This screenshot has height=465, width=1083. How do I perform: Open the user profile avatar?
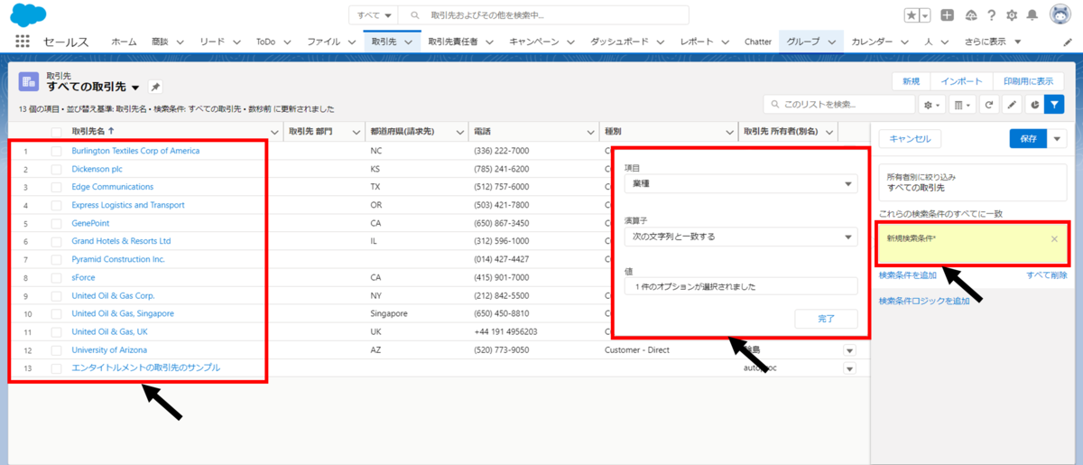point(1060,15)
